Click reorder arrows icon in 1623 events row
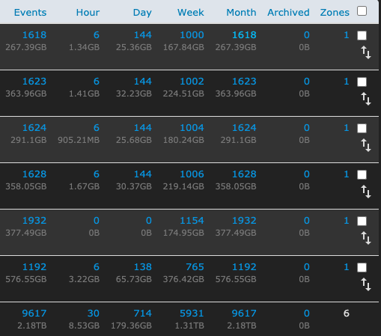 click(x=366, y=99)
